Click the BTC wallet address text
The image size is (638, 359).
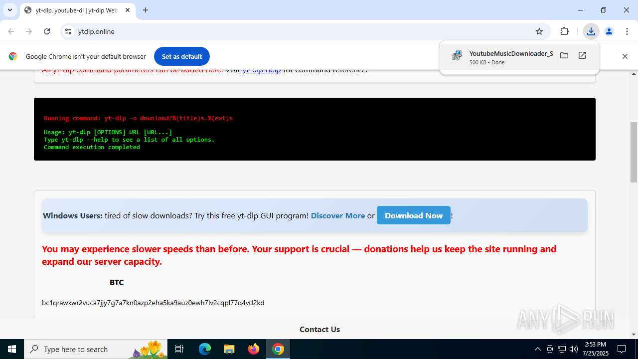pyautogui.click(x=153, y=303)
